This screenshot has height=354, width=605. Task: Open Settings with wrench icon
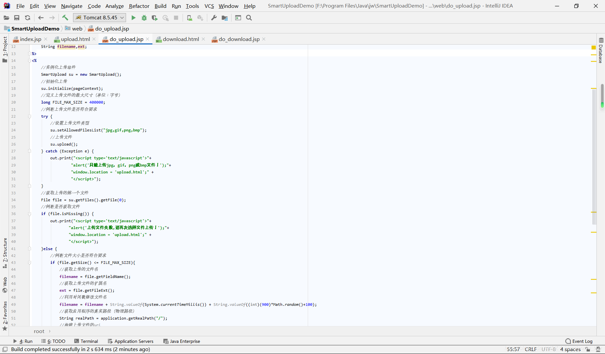pyautogui.click(x=214, y=18)
